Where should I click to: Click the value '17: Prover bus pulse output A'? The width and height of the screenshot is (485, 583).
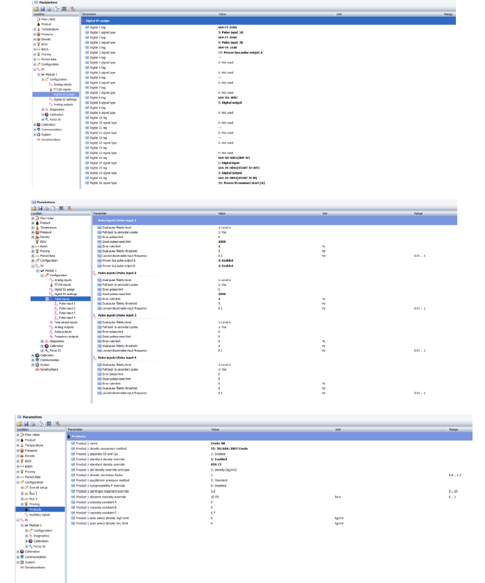pos(240,53)
